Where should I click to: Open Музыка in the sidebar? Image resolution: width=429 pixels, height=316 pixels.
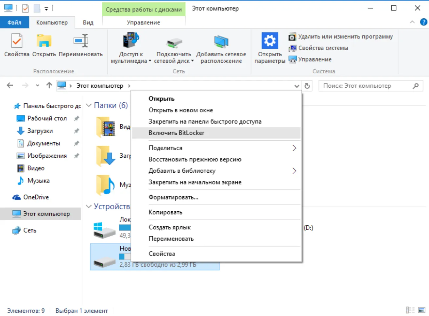[x=38, y=181]
